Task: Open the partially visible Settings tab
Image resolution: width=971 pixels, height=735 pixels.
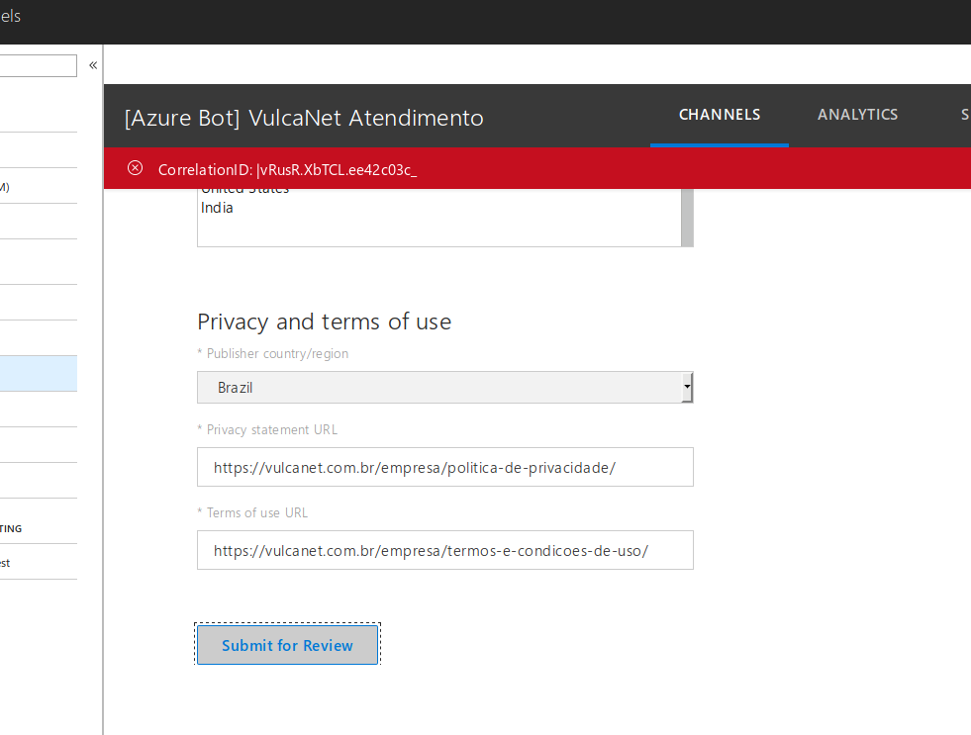Action: (x=963, y=114)
